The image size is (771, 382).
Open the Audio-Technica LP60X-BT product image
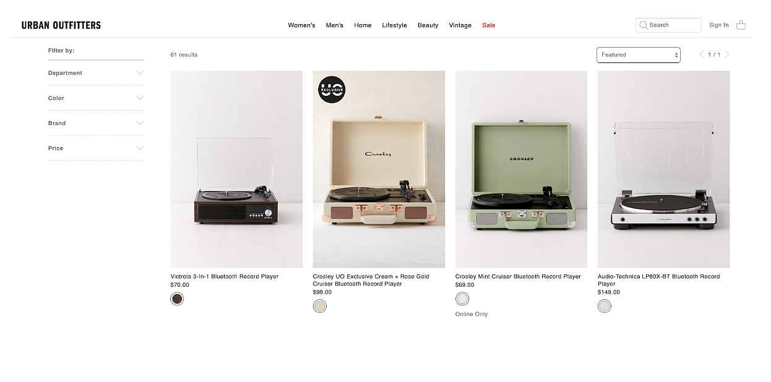tap(663, 169)
